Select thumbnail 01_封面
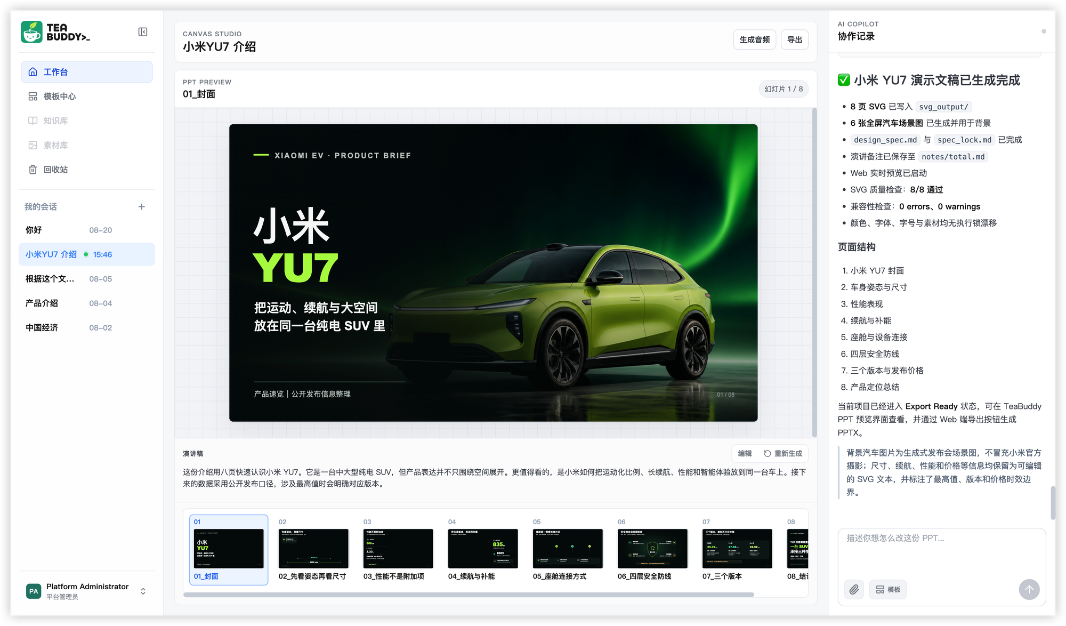Image resolution: width=1066 pixels, height=626 pixels. [229, 550]
